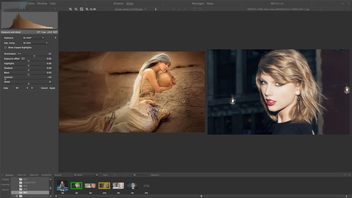Screen dimensions: 352x198
Task: Expand the plus box in folder tree
Action: click(17, 196)
